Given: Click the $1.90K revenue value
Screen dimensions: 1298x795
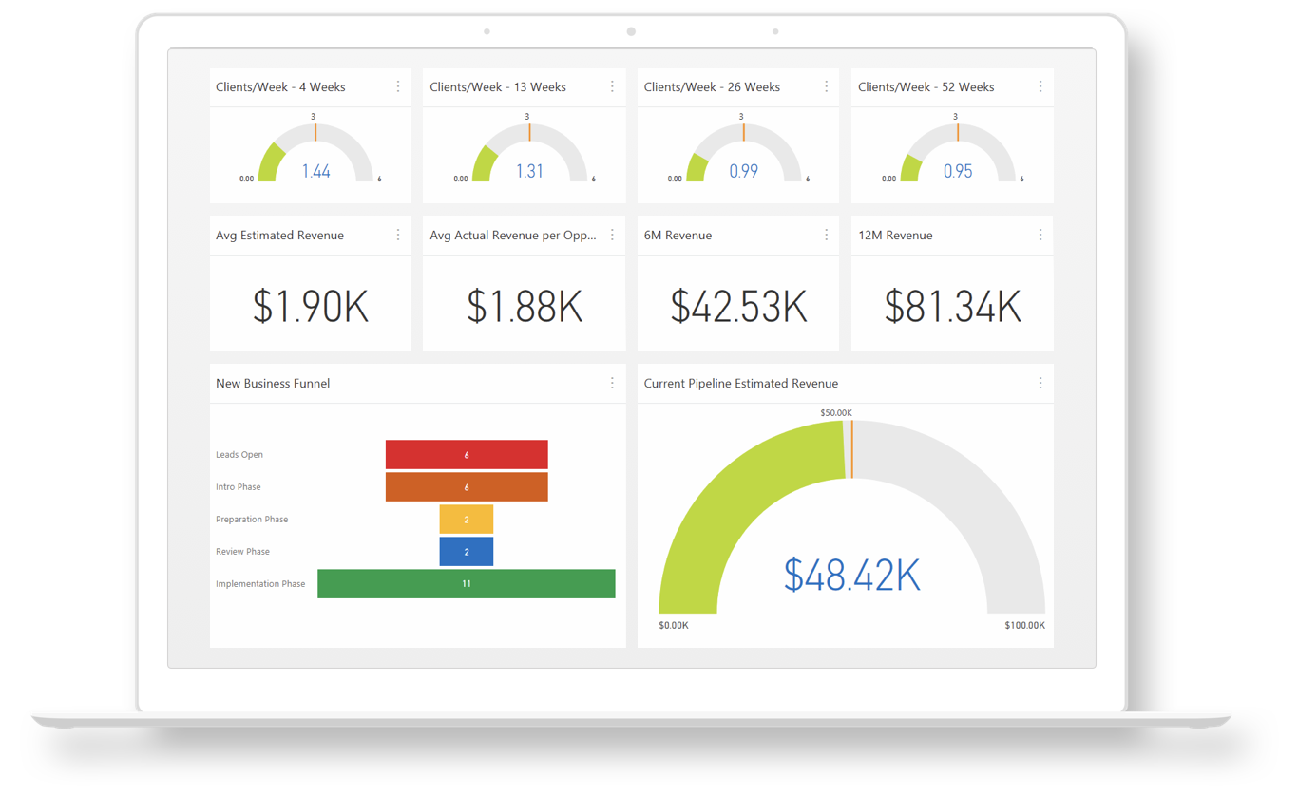Looking at the screenshot, I should (x=311, y=307).
